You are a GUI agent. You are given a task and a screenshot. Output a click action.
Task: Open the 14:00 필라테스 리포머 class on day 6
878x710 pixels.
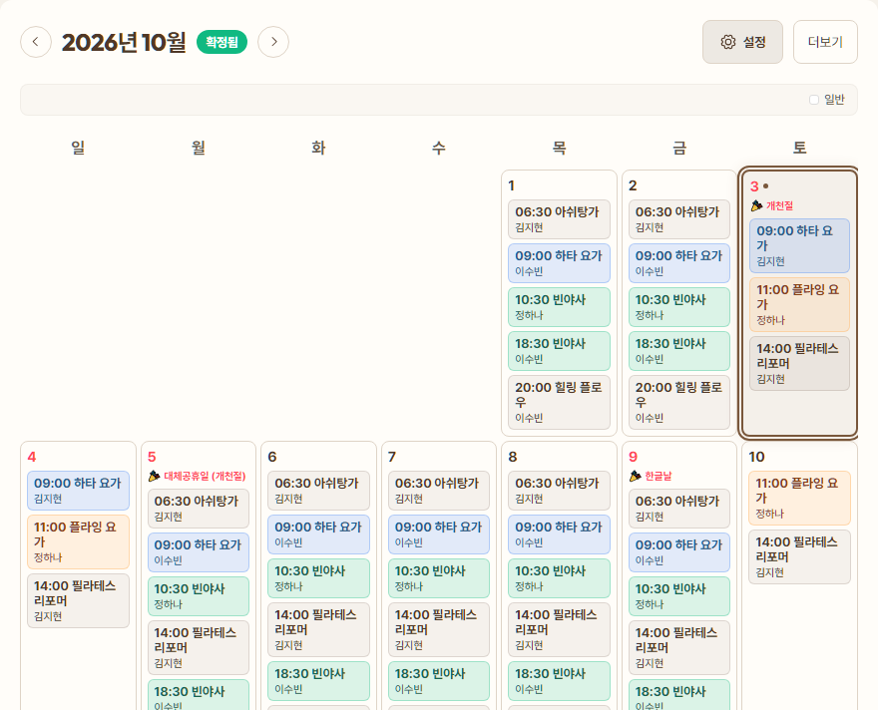[318, 630]
